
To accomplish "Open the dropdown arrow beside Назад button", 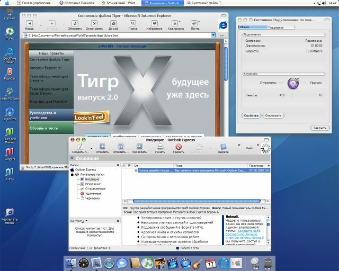I will (41, 25).
